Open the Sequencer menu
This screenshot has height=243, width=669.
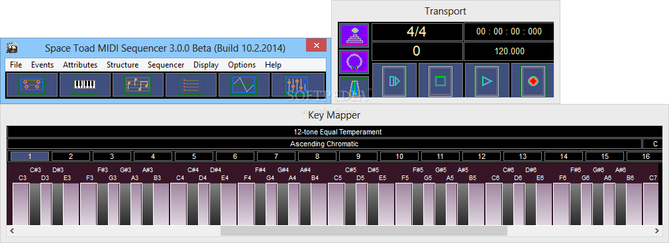tap(166, 65)
